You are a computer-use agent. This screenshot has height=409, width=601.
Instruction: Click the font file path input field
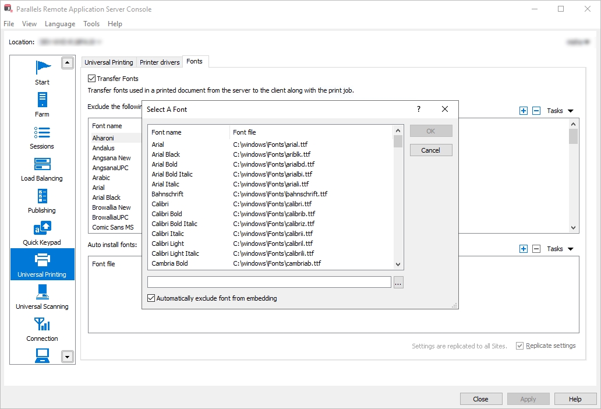pyautogui.click(x=269, y=283)
